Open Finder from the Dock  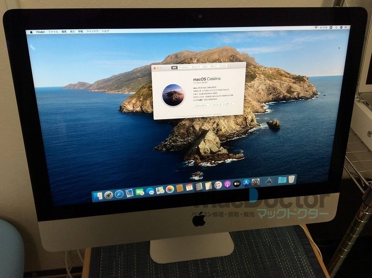98,196
